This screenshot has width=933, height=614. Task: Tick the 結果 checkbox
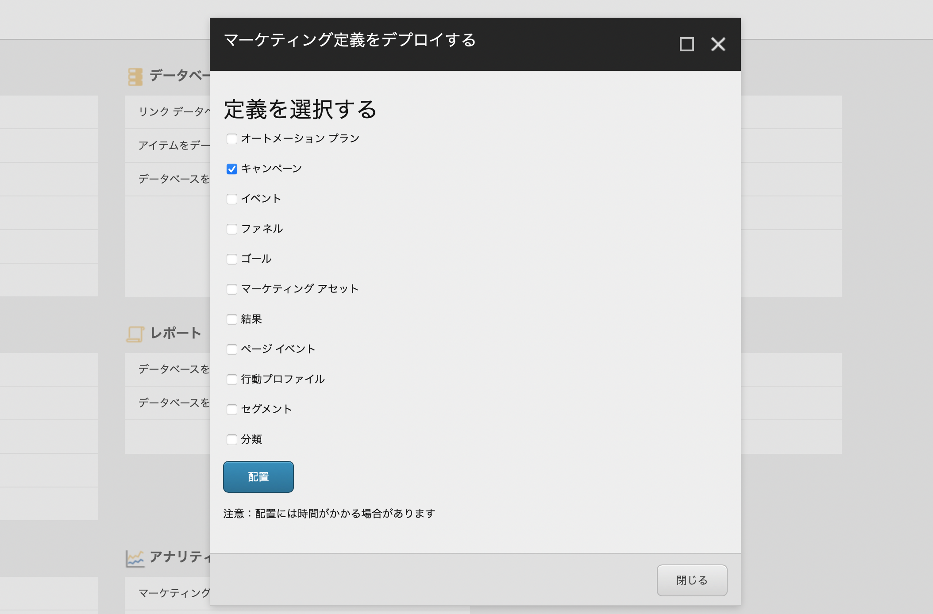tap(232, 319)
